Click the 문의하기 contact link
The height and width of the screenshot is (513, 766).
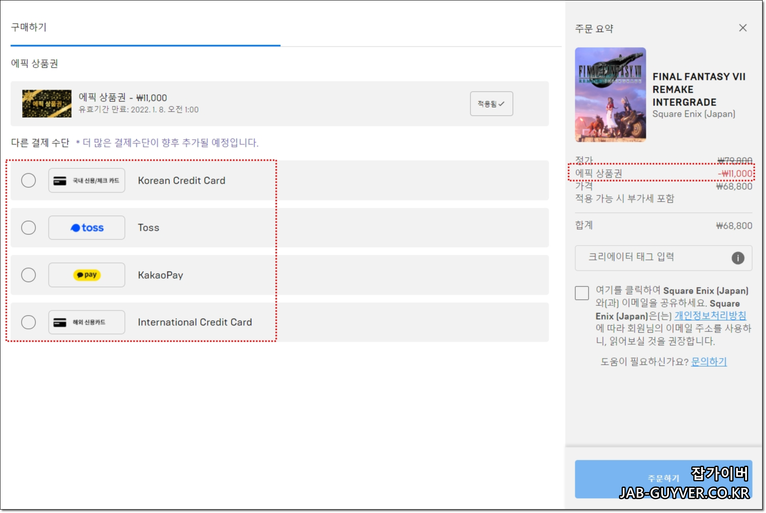pos(709,361)
